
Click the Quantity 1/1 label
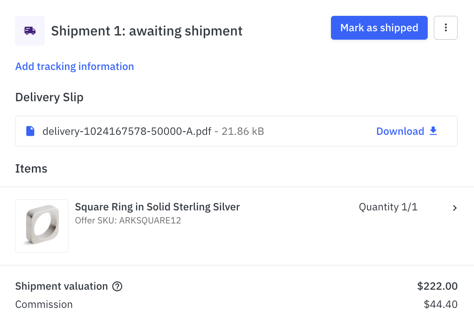tap(388, 207)
